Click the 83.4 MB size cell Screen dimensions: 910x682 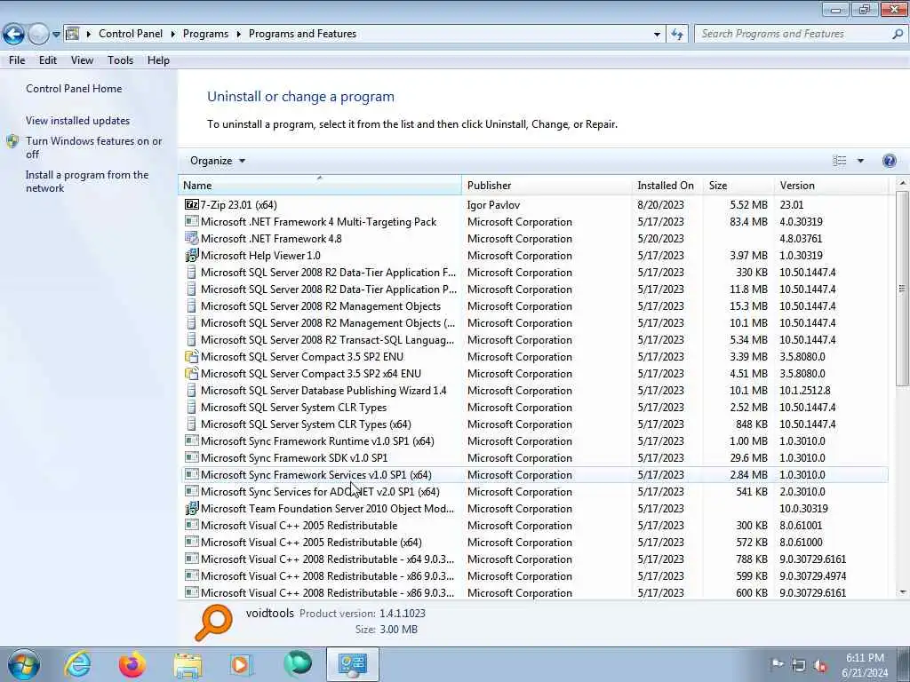coord(748,221)
